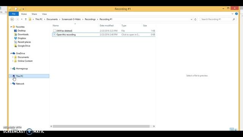This screenshot has height=137, width=243.
Task: Select Homegroup in the navigation pane
Action: pos(22,68)
